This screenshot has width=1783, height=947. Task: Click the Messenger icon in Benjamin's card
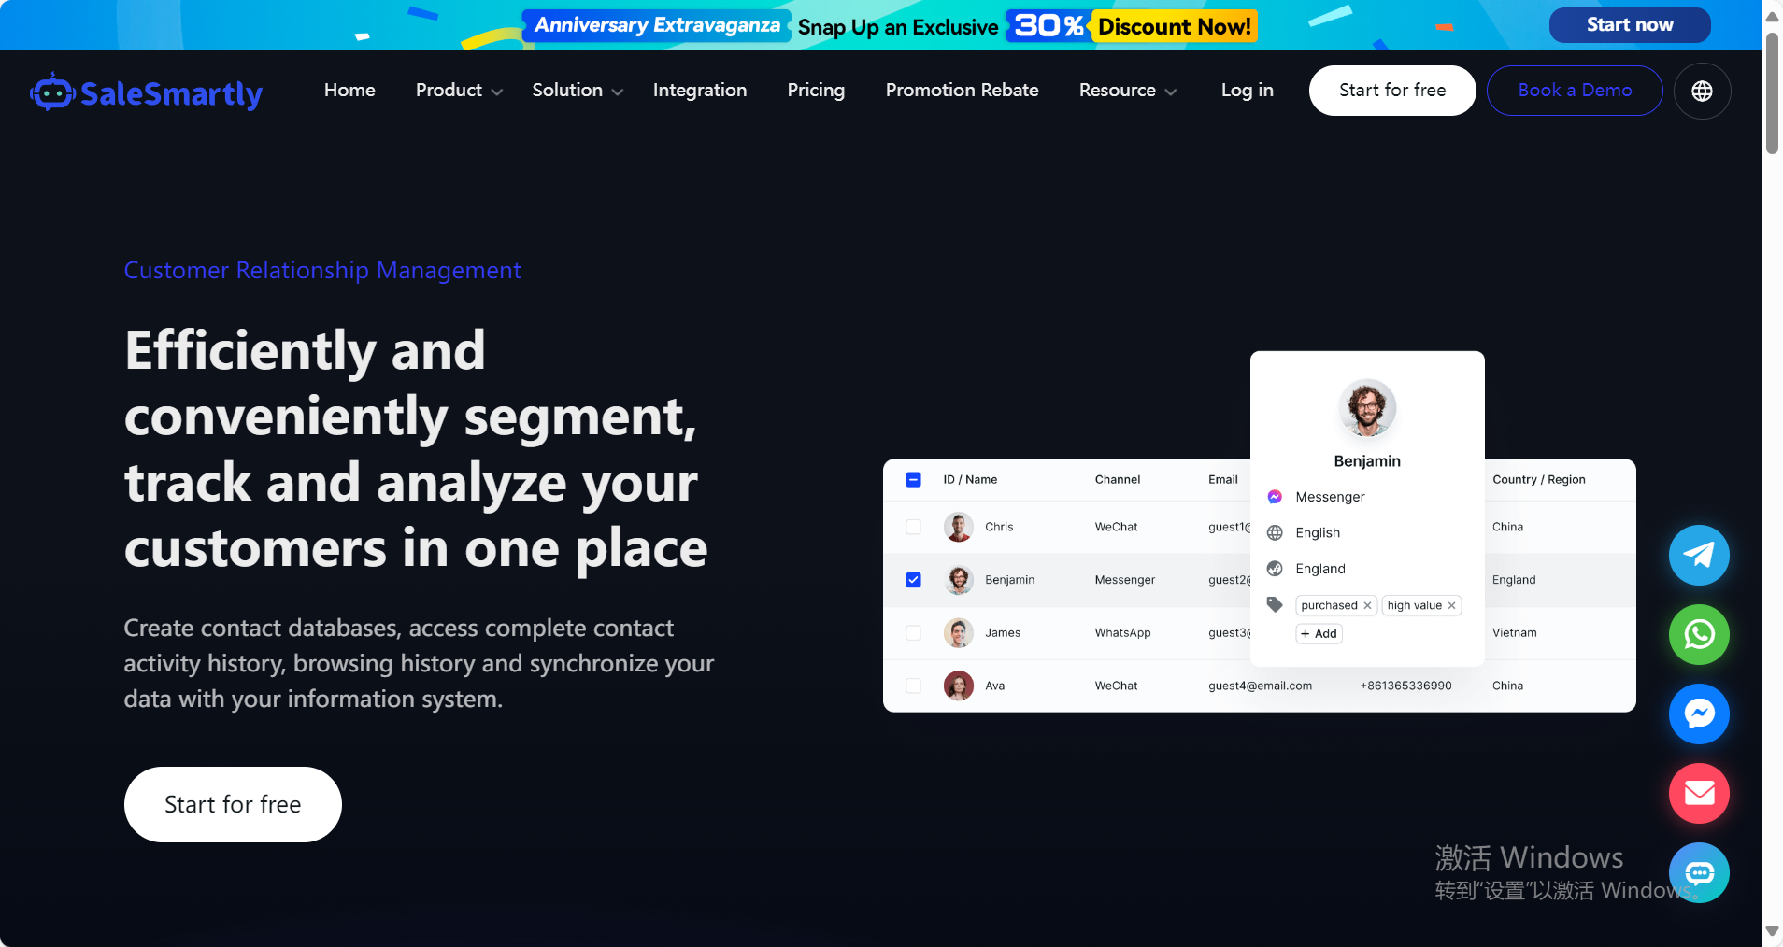point(1275,497)
